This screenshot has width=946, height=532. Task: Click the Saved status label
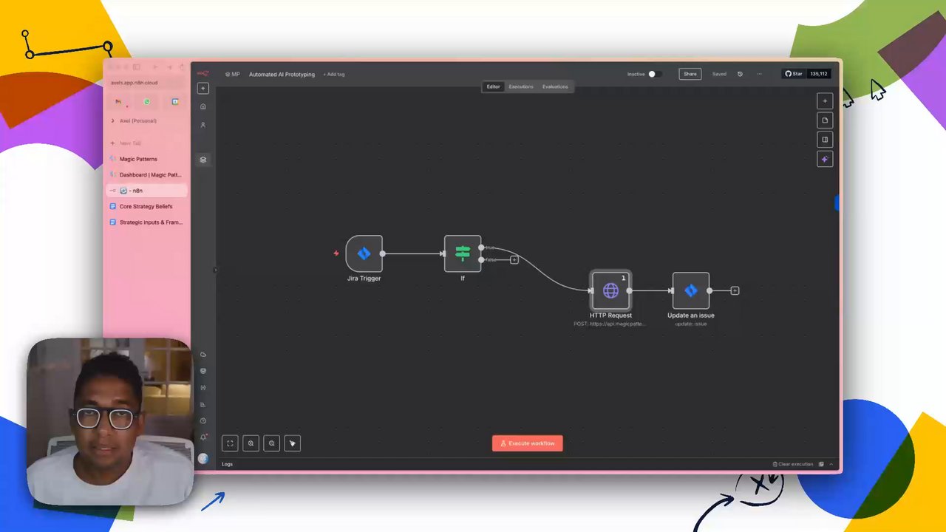(x=719, y=74)
